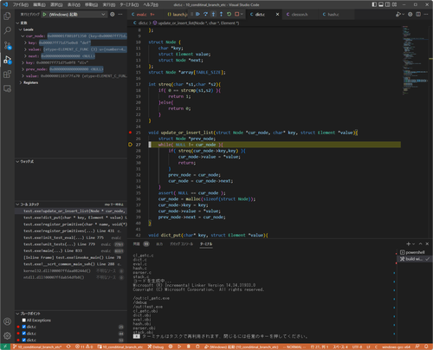Open launch.json with the debug gear icon

click(113, 14)
